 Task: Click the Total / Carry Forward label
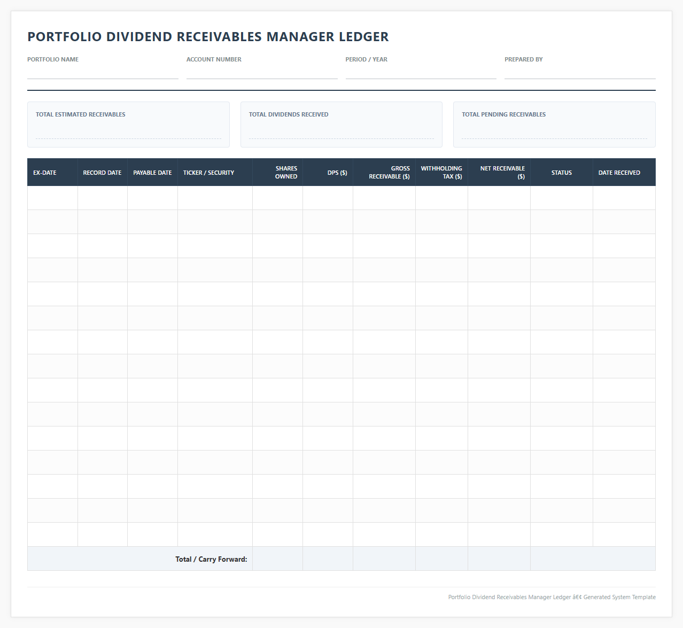coord(211,559)
